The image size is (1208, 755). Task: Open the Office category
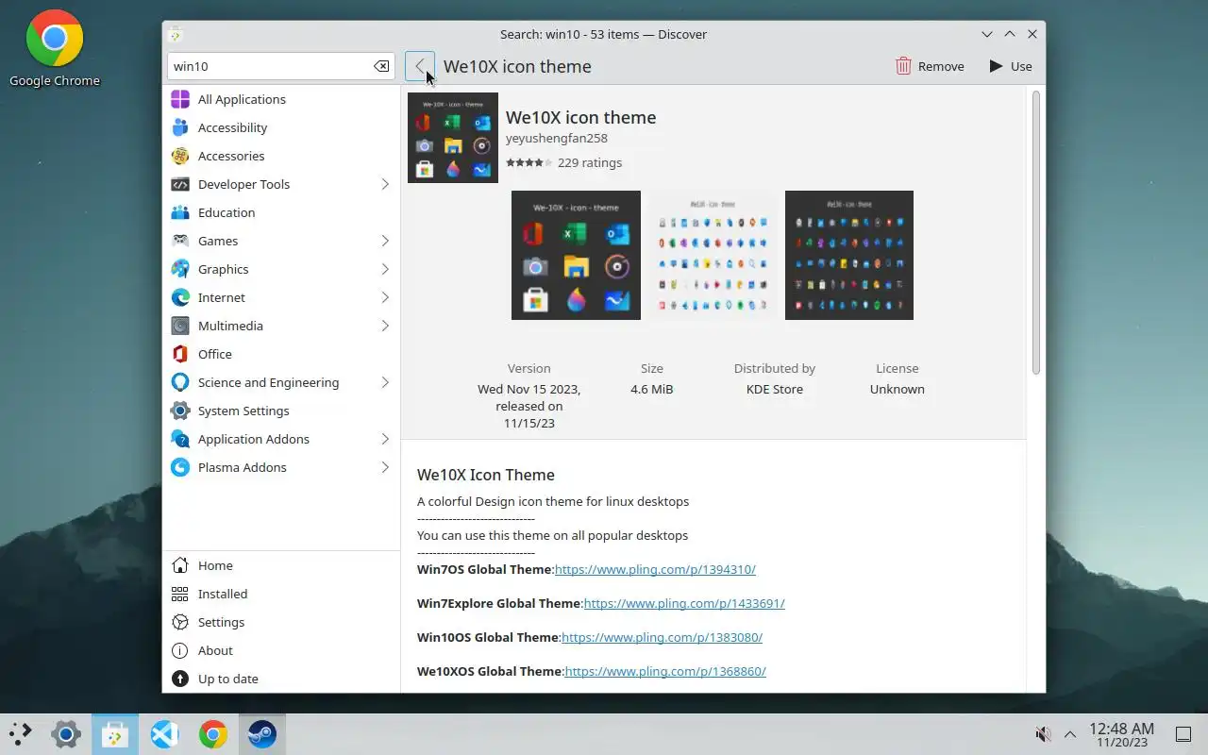[x=281, y=354]
